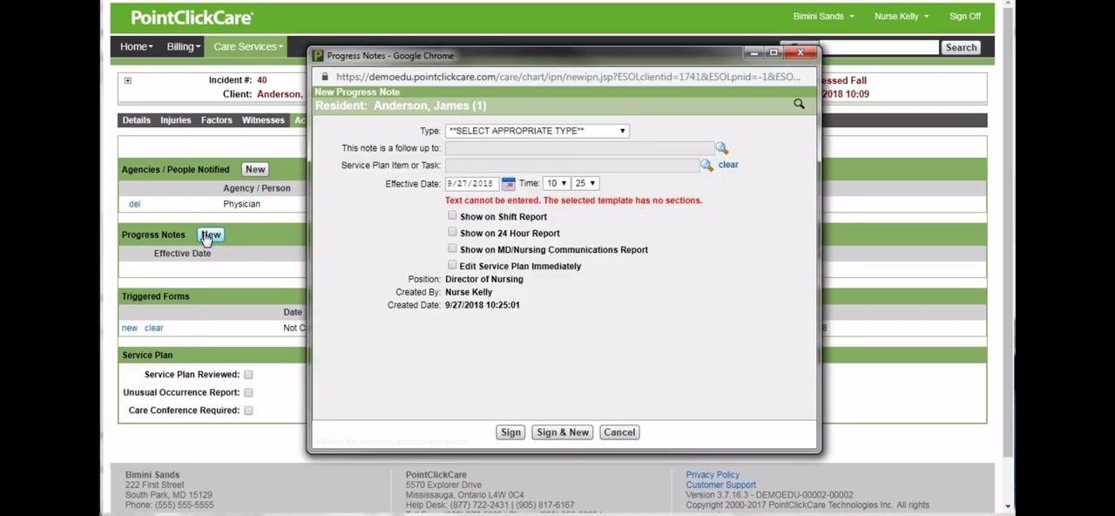The width and height of the screenshot is (1115, 516).
Task: Open the Service Plan Item lookup magnifier
Action: [706, 165]
